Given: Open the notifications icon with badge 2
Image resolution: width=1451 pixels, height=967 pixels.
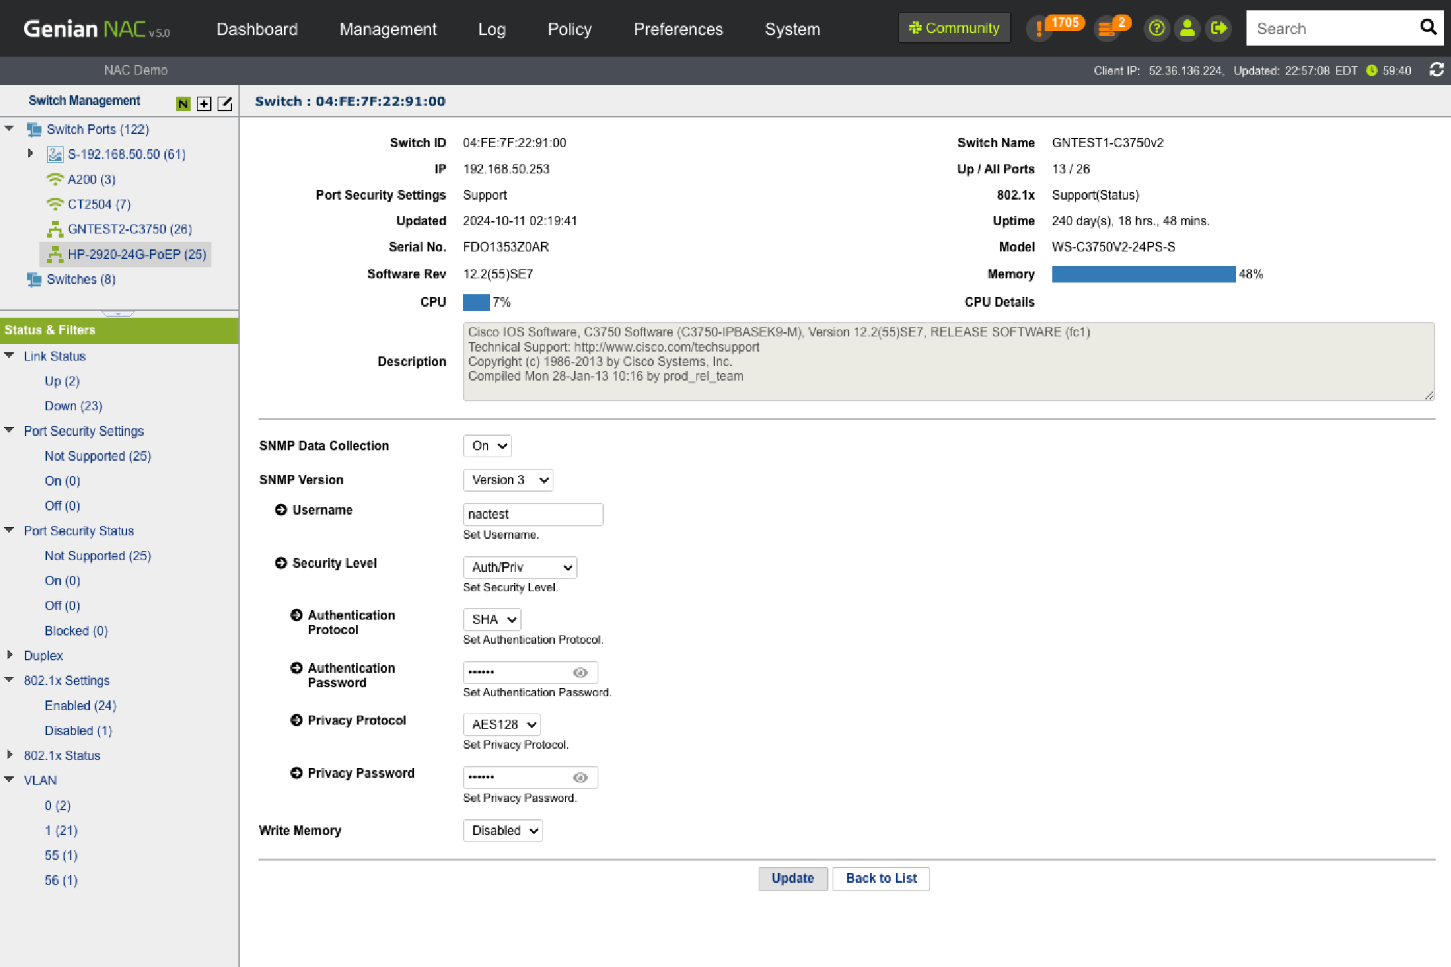Looking at the screenshot, I should [1107, 29].
